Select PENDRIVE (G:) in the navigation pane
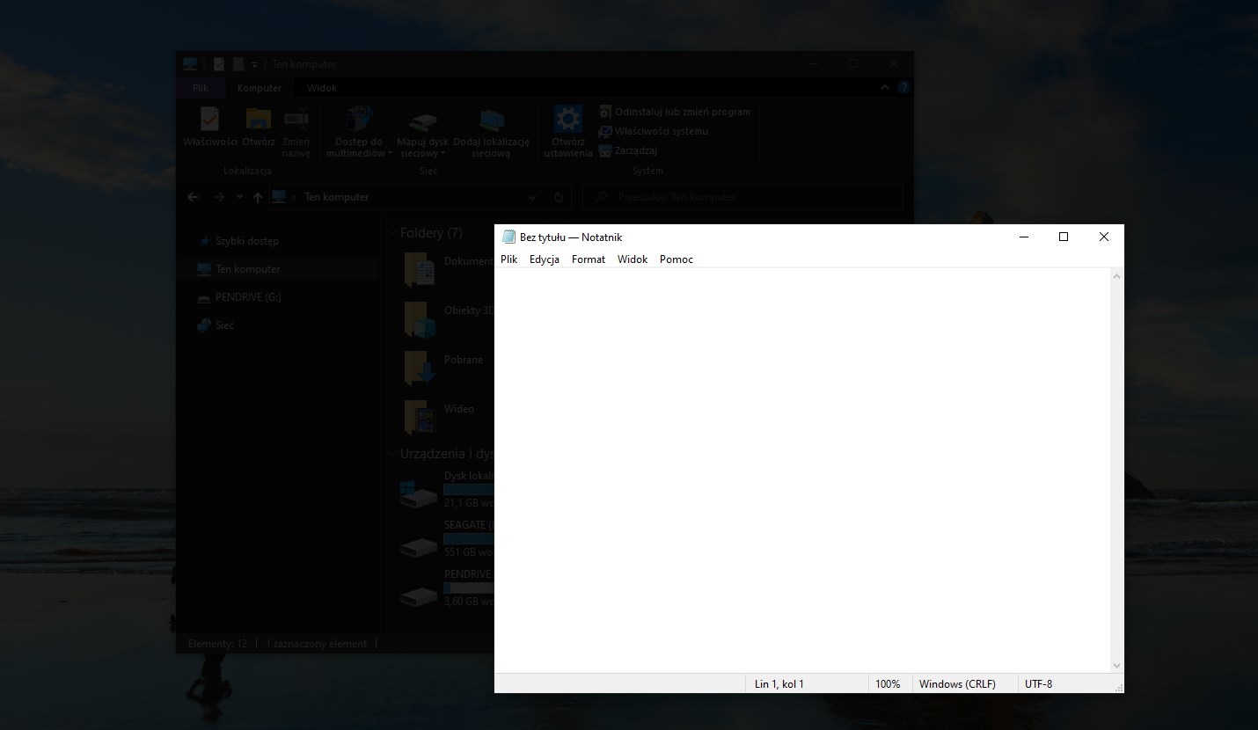Viewport: 1258px width, 730px height. pyautogui.click(x=238, y=297)
